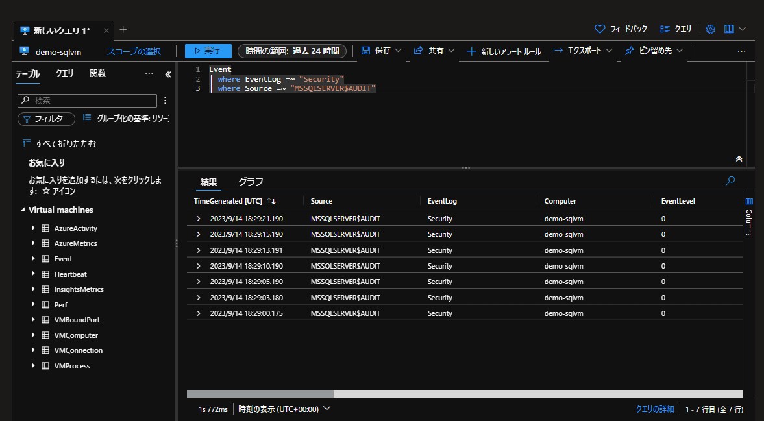Expand the 18:29:00.175 result row

point(199,313)
